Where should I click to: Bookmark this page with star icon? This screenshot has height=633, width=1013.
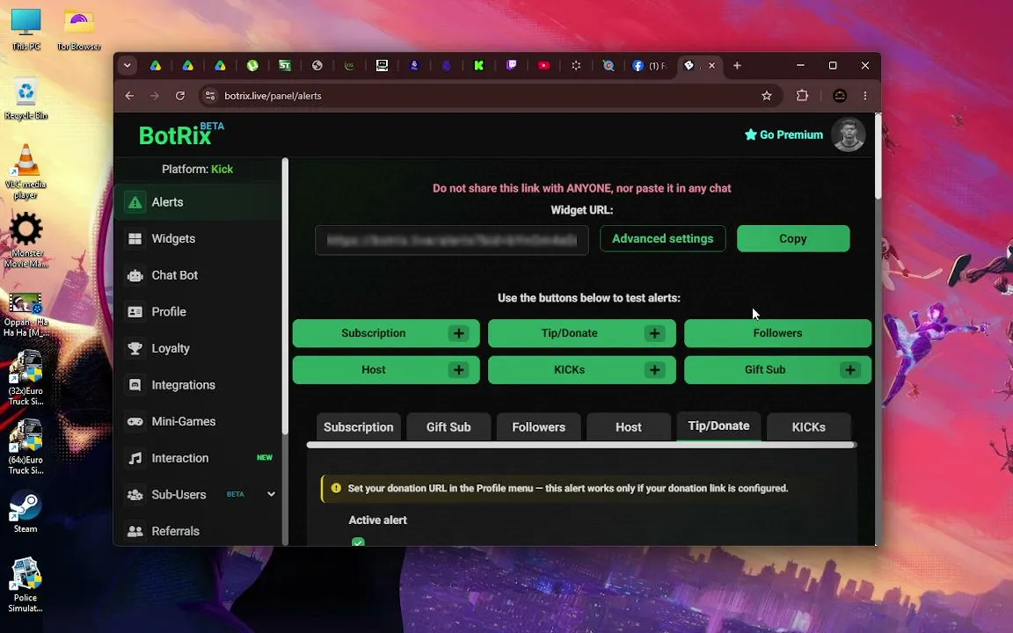[x=766, y=96]
